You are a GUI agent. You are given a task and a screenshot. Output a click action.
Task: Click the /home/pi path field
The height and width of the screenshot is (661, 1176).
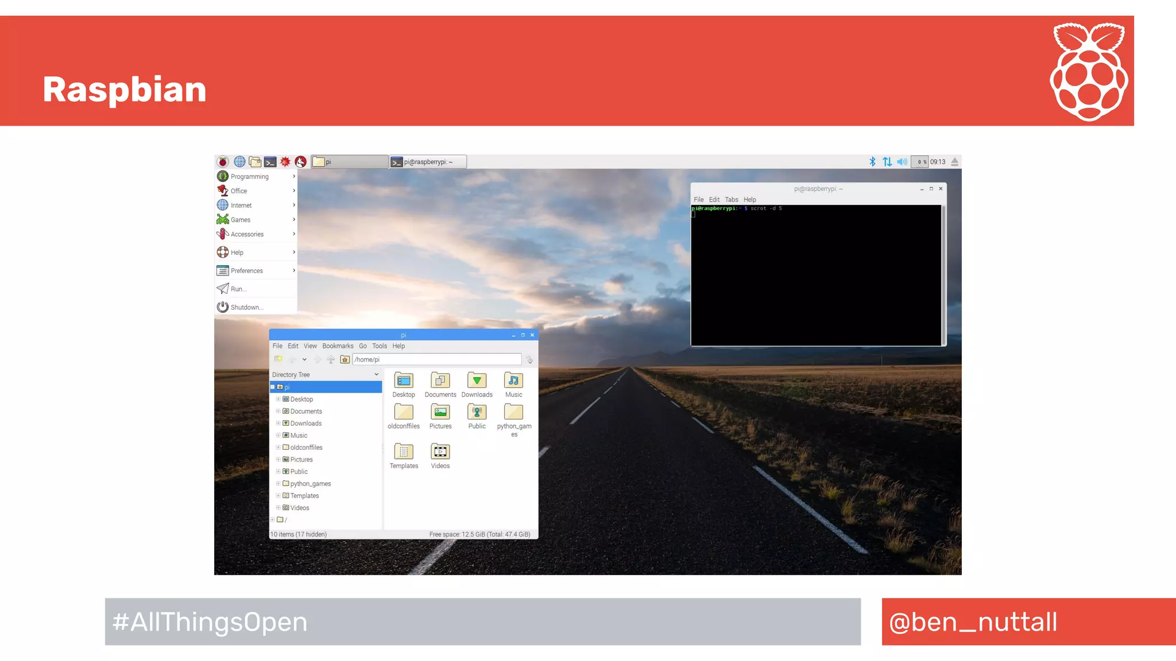click(436, 360)
